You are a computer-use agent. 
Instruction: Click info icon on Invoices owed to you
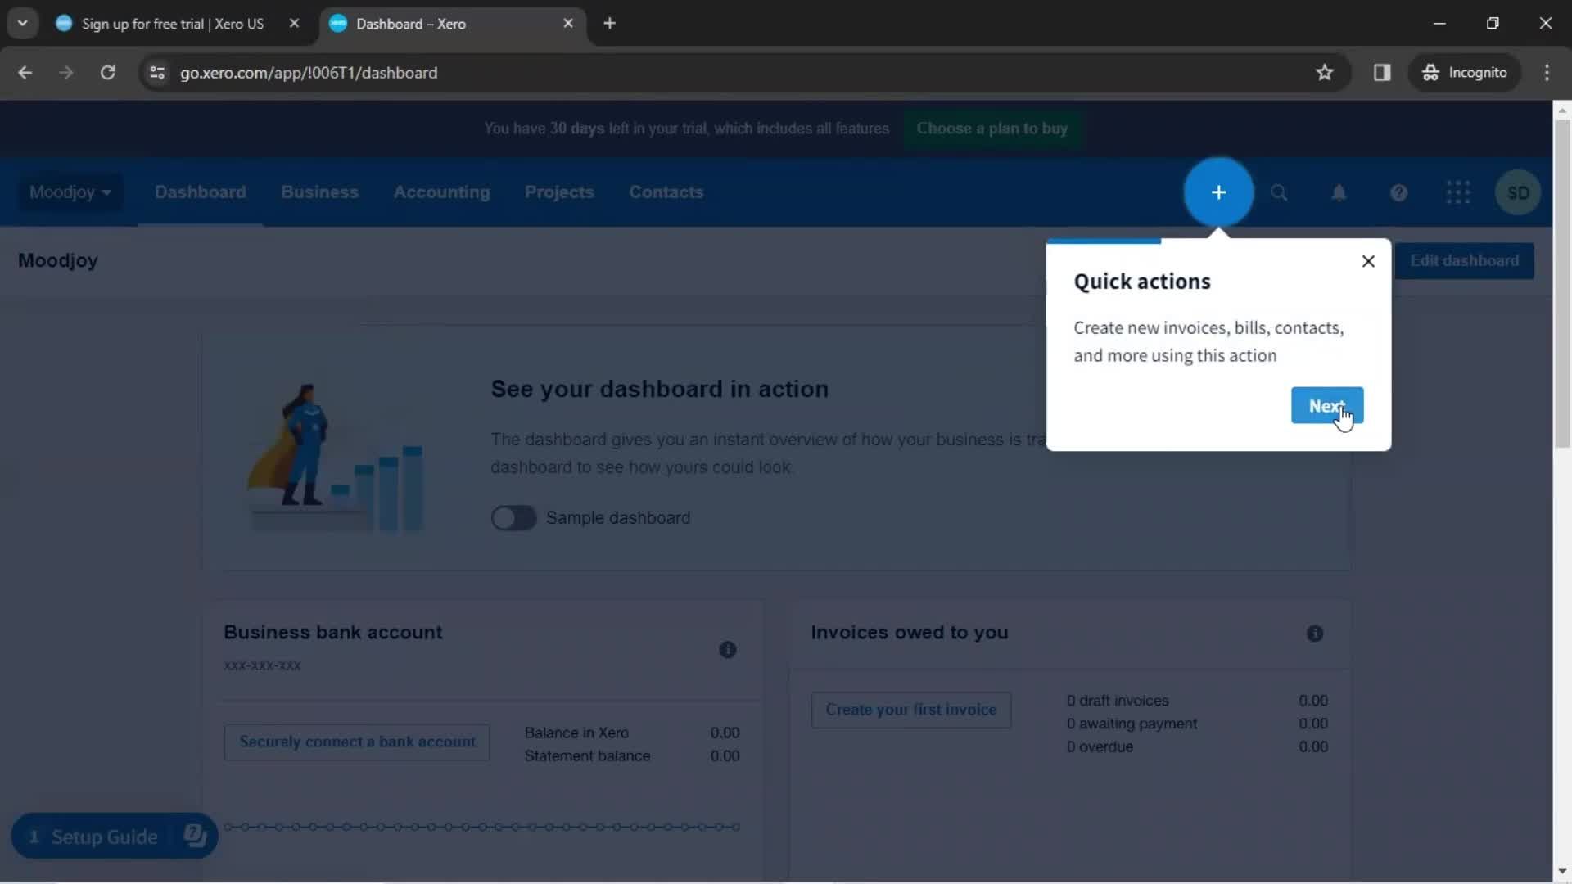(x=1315, y=634)
